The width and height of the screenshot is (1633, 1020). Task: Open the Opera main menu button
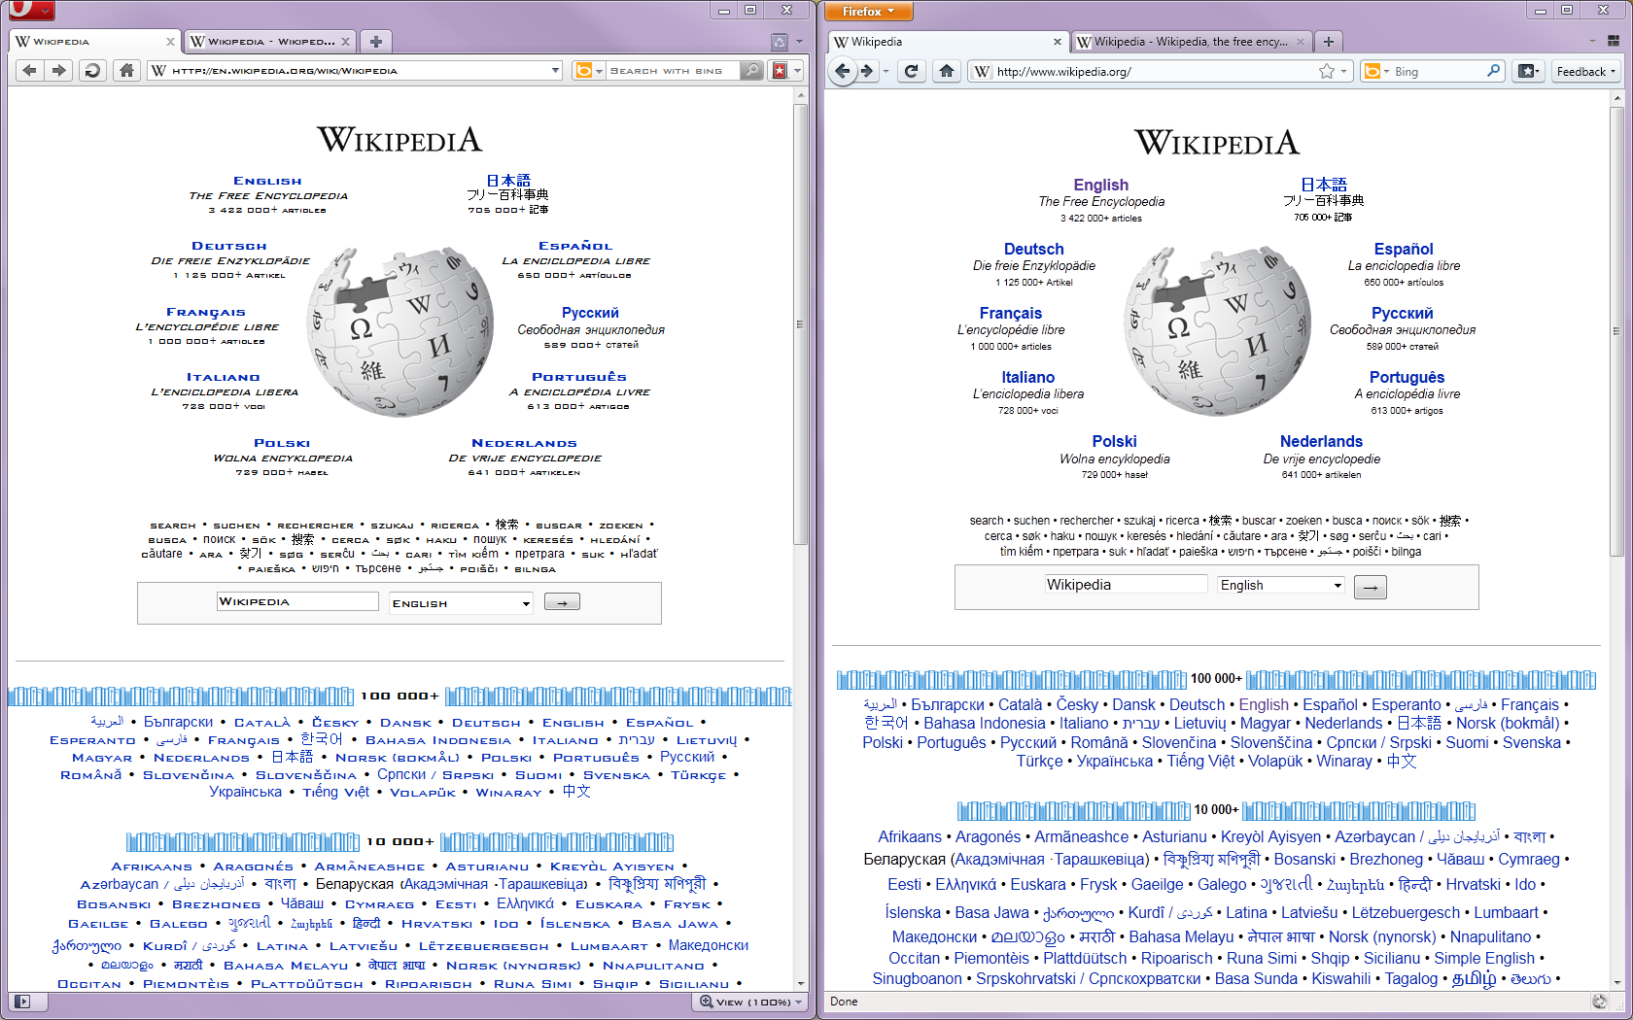click(31, 11)
